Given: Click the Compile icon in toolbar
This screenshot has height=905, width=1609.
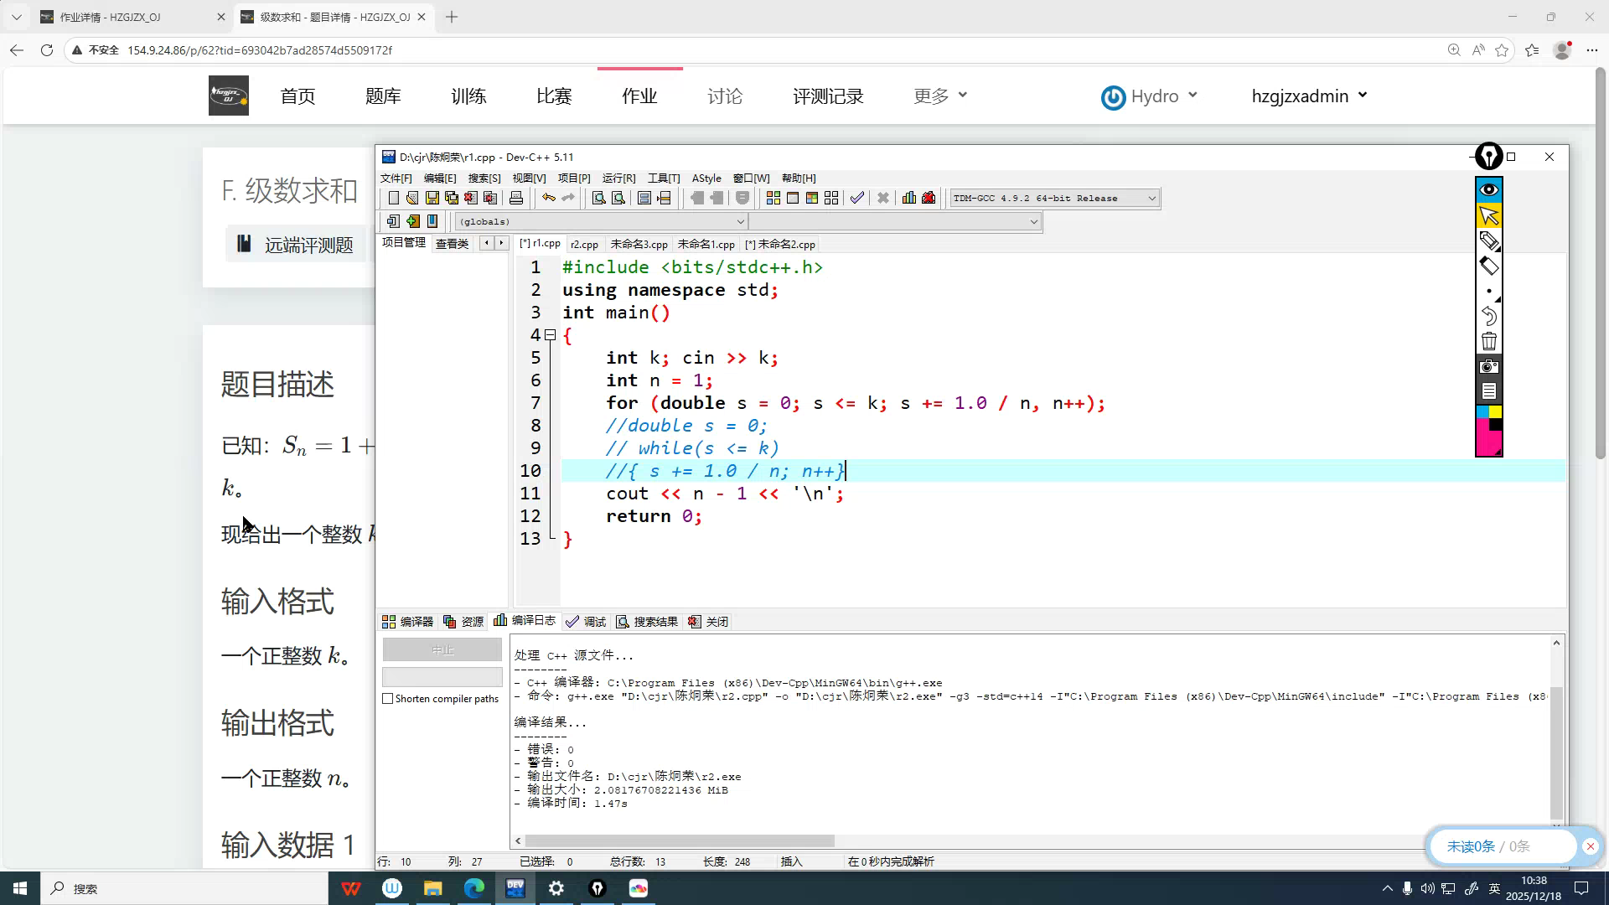Looking at the screenshot, I should click(773, 198).
